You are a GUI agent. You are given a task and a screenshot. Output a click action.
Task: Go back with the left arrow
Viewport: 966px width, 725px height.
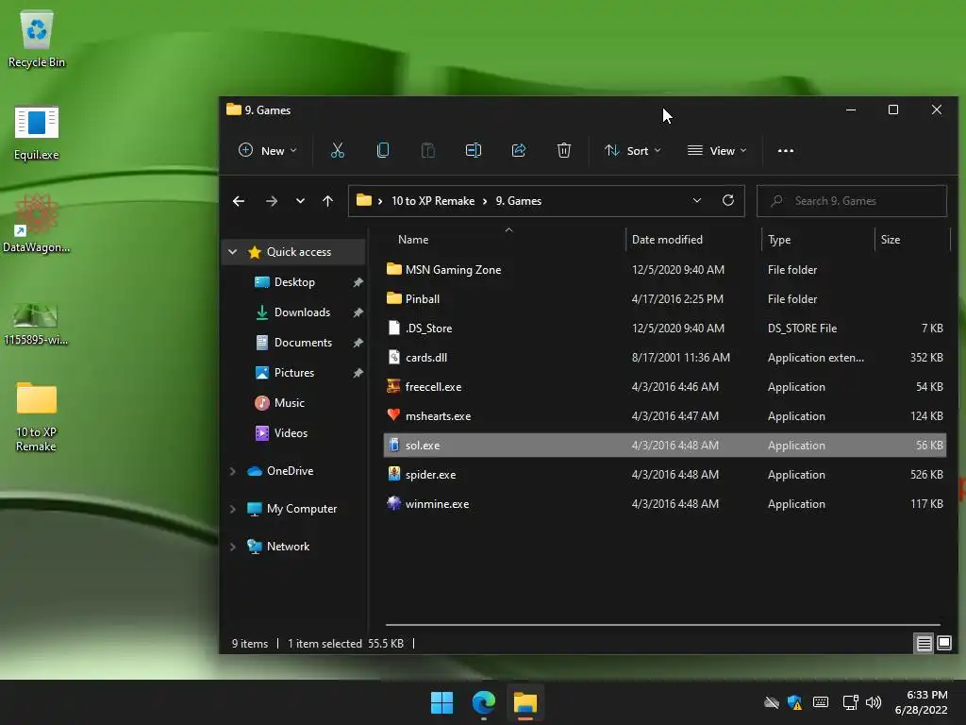[x=239, y=201]
